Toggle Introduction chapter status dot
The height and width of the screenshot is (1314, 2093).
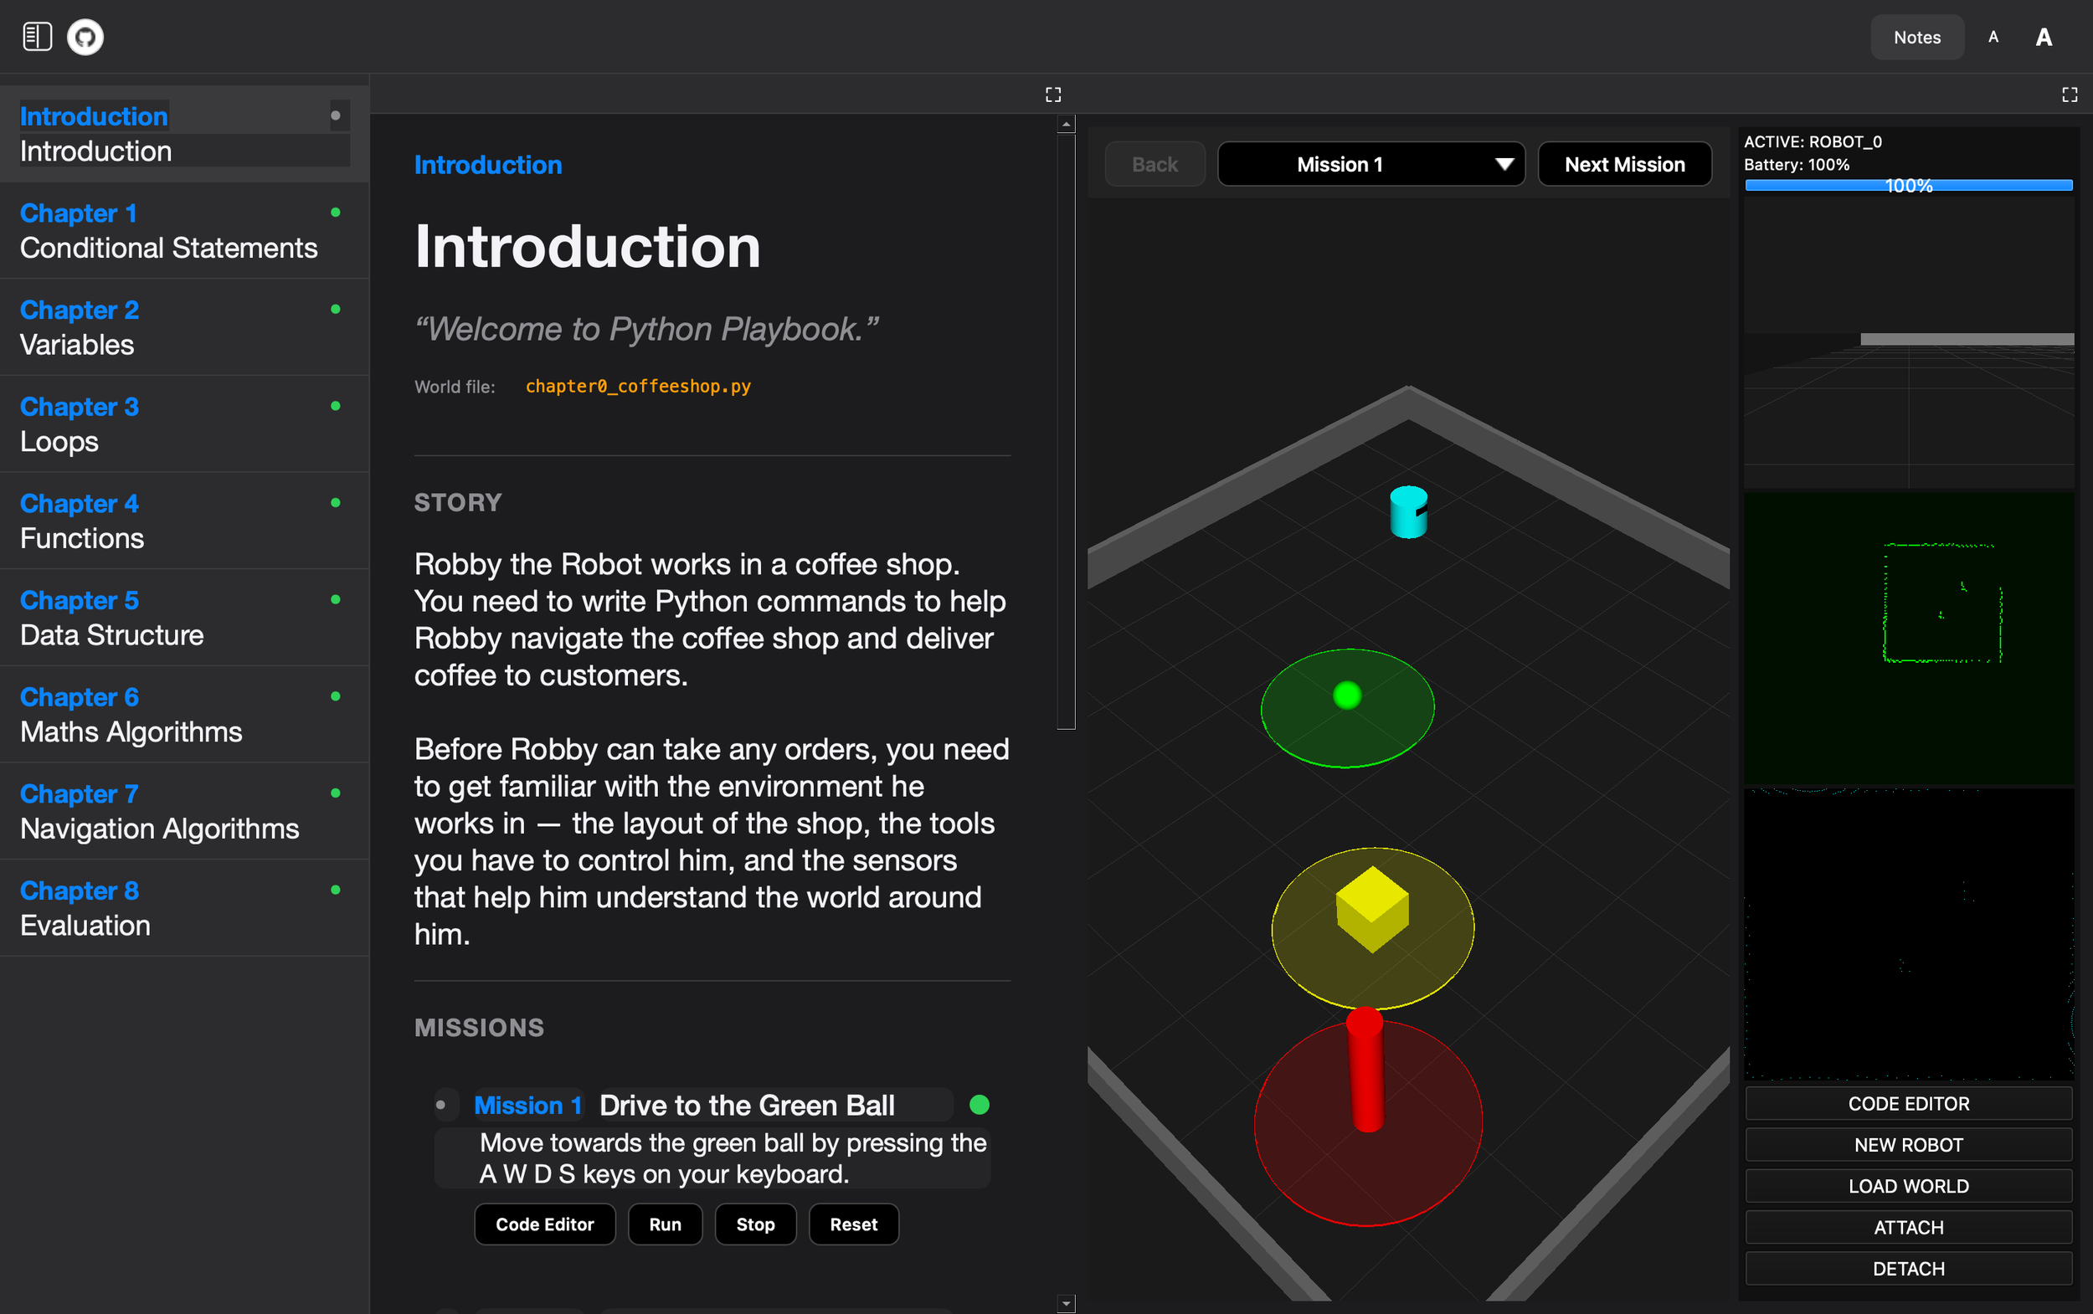[x=336, y=115]
